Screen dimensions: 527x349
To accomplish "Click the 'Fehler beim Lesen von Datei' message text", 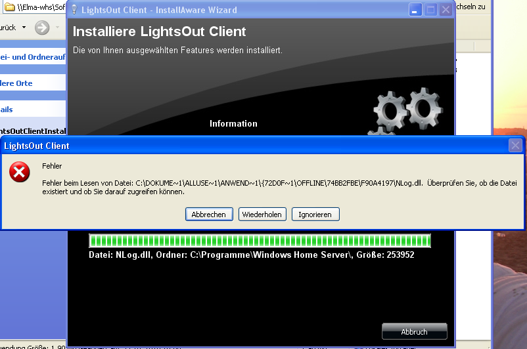I will 279,187.
